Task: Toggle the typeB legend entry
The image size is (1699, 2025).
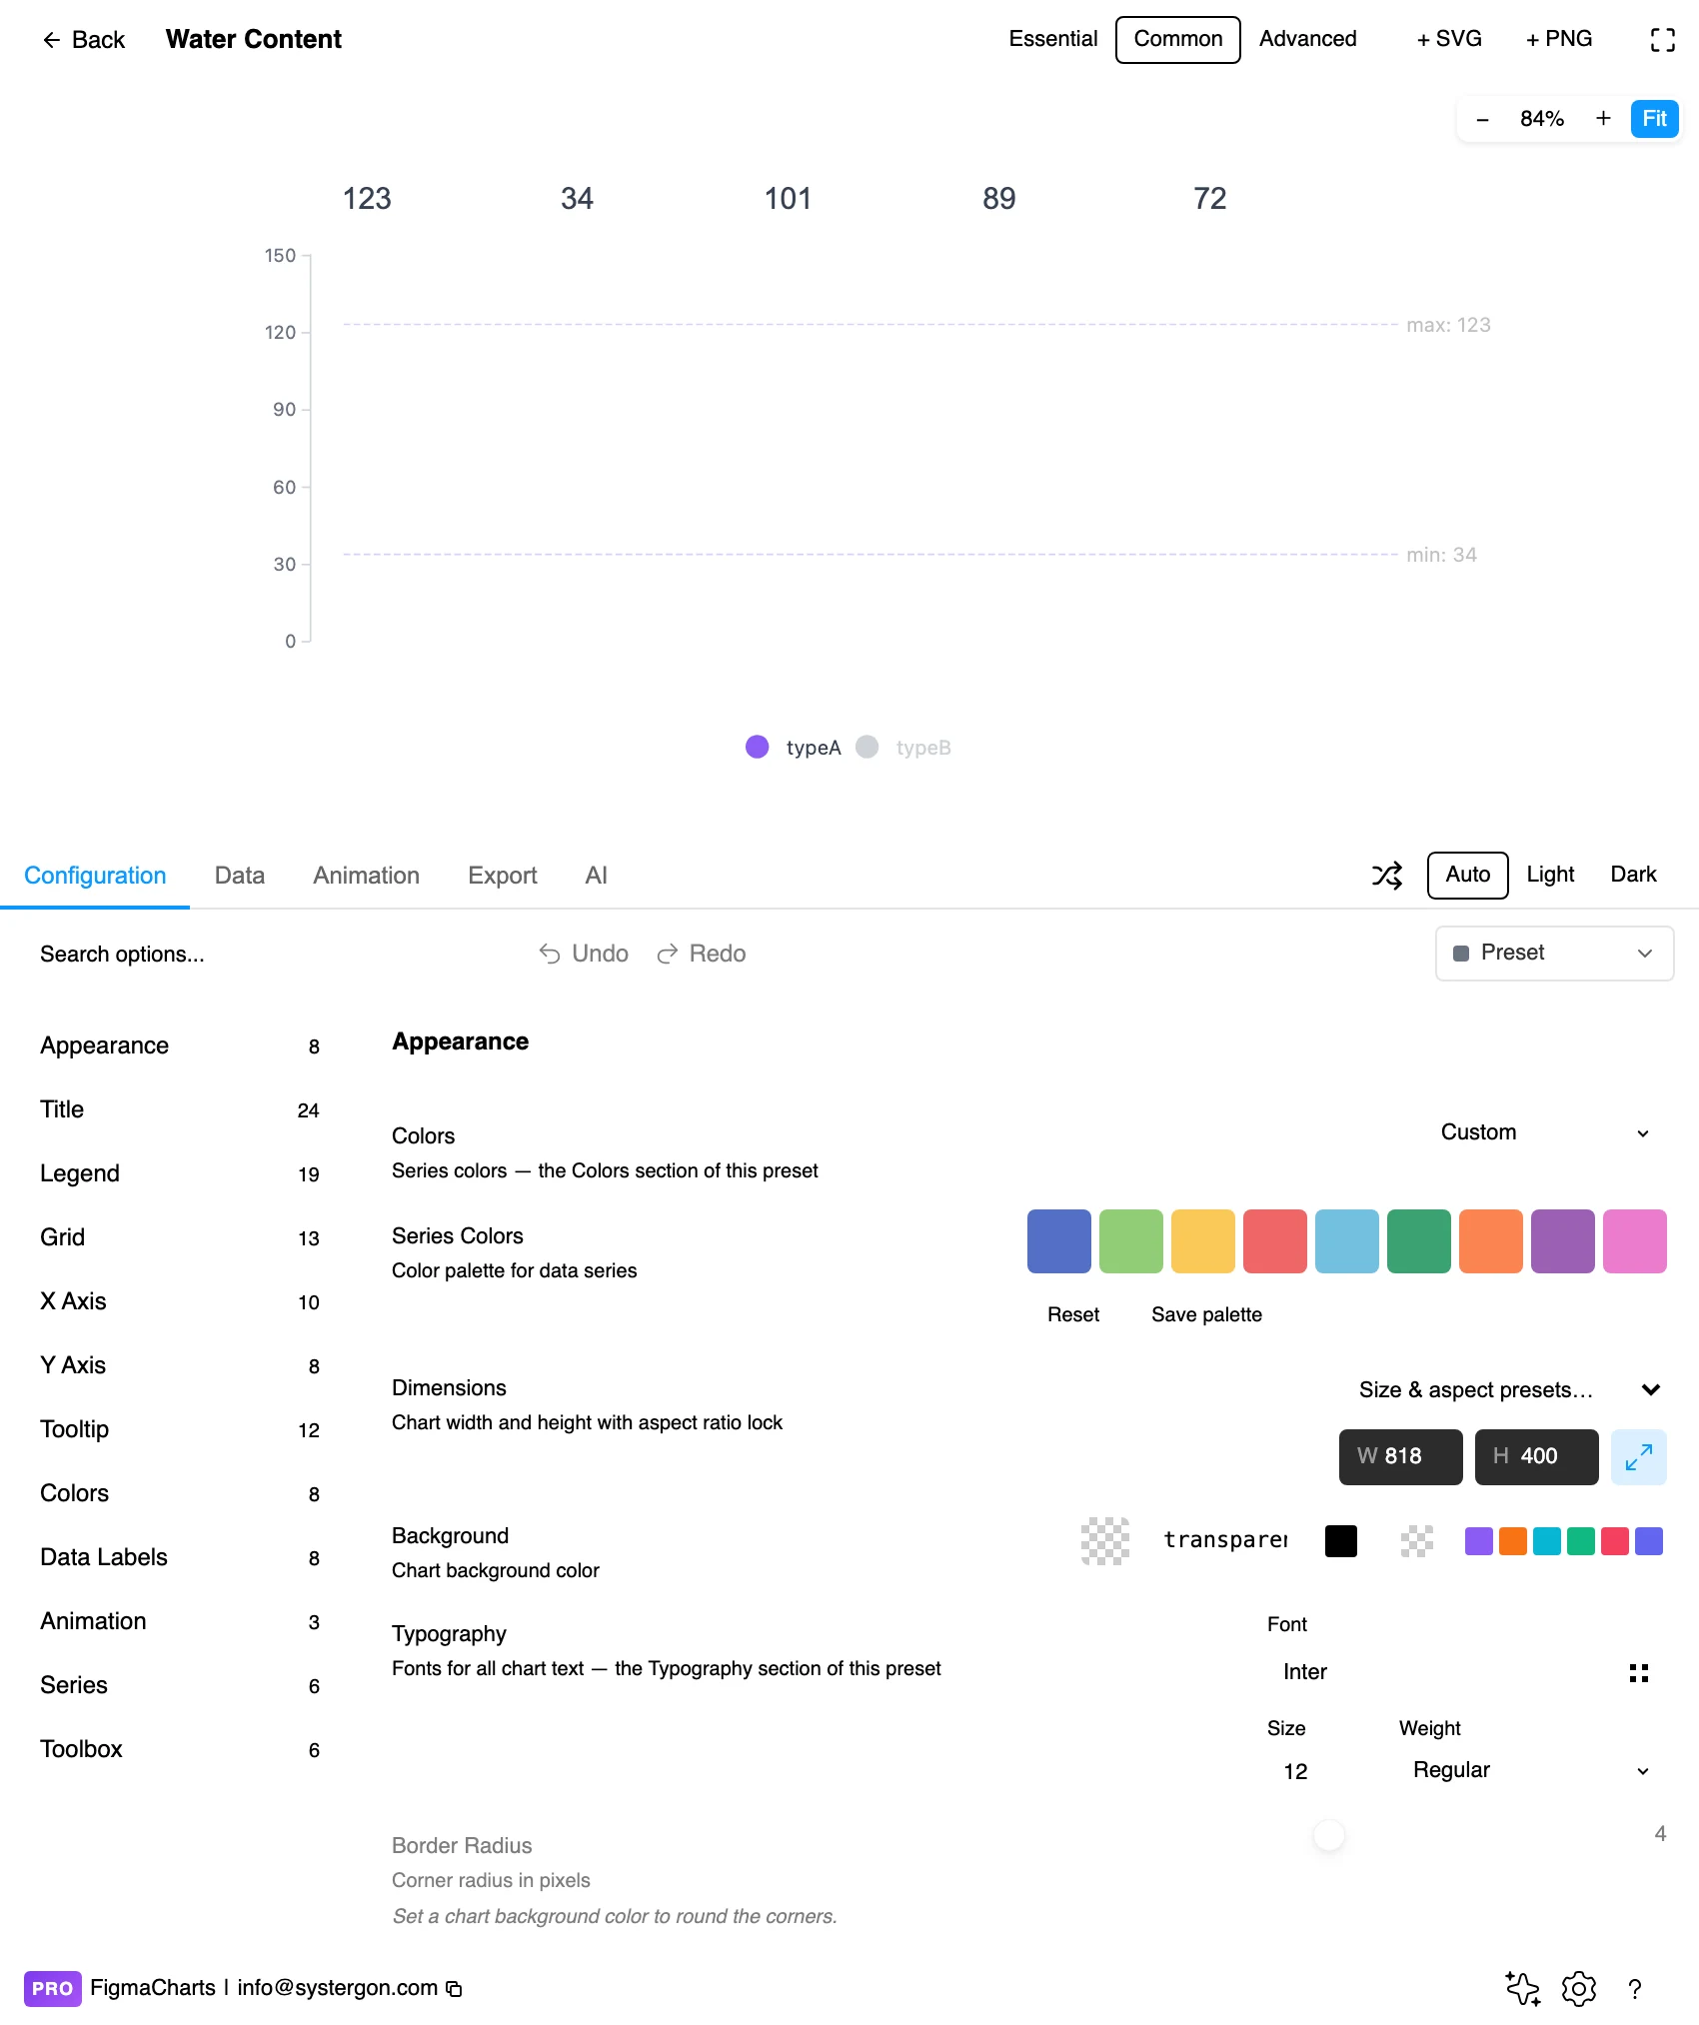Action: (903, 747)
